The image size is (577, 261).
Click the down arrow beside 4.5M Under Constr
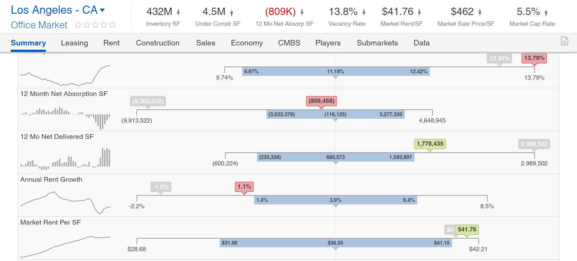[x=232, y=12]
